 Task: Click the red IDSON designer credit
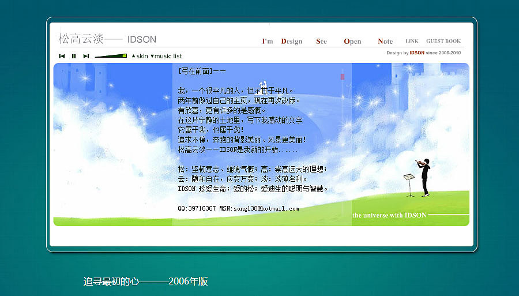tap(417, 53)
